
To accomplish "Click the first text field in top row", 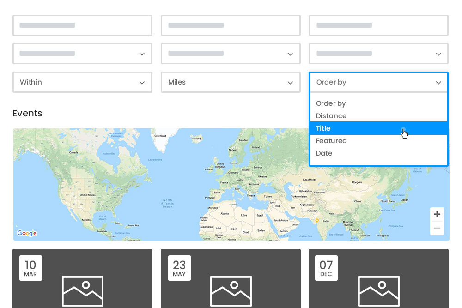I will coord(82,25).
